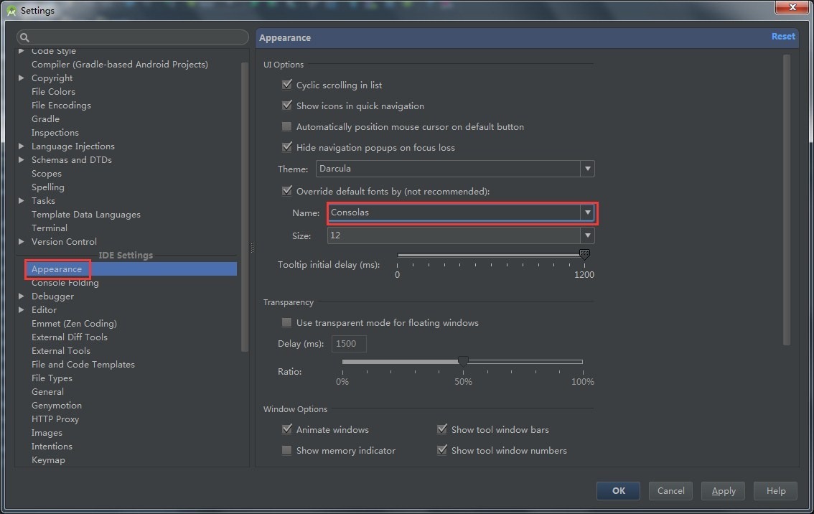Enable Show memory indicator option
The width and height of the screenshot is (814, 514).
coord(287,450)
